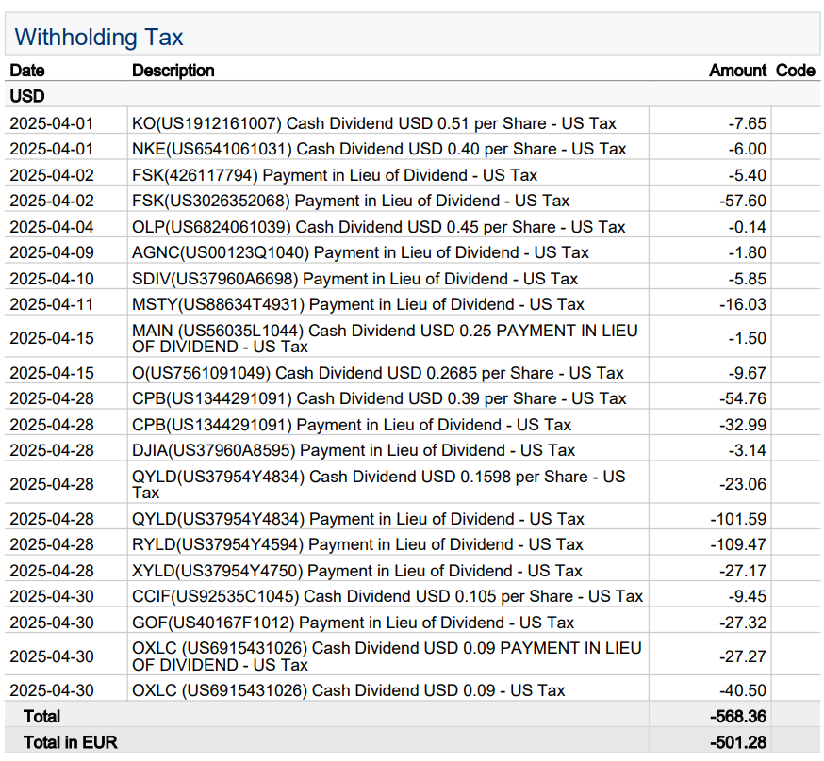
Task: Select the MAIN cash dividend description
Action: click(x=385, y=338)
